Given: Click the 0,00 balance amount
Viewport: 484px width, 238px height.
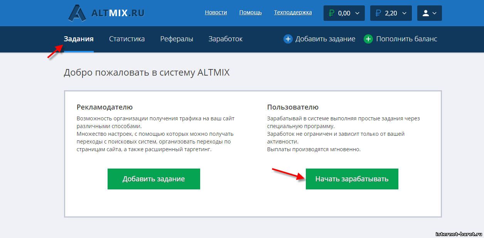Looking at the screenshot, I should (x=344, y=13).
